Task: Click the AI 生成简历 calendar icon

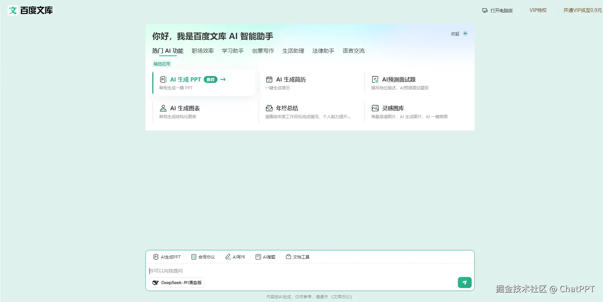Action: point(269,79)
